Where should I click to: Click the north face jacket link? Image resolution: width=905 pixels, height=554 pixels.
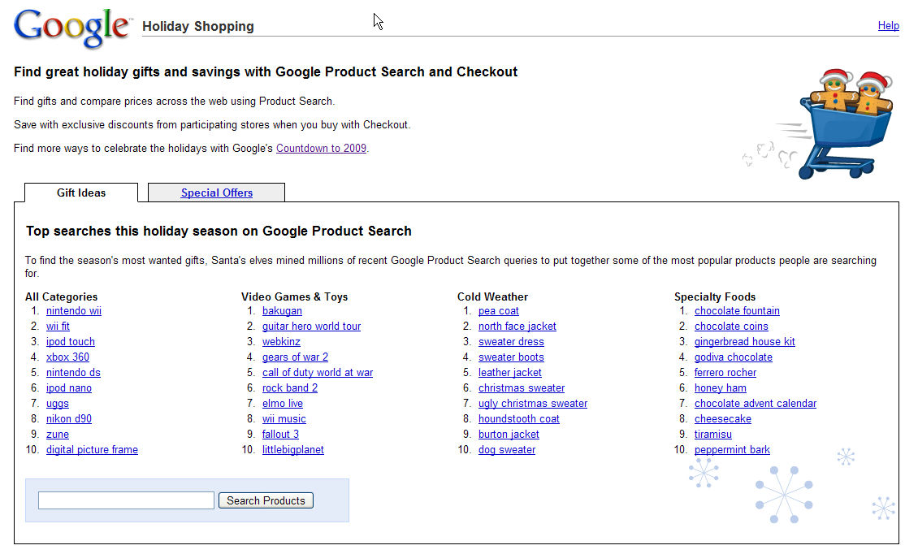(x=517, y=326)
